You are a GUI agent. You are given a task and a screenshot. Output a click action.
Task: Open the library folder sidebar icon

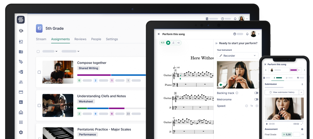pyautogui.click(x=21, y=52)
